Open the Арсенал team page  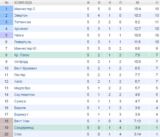click(21, 29)
